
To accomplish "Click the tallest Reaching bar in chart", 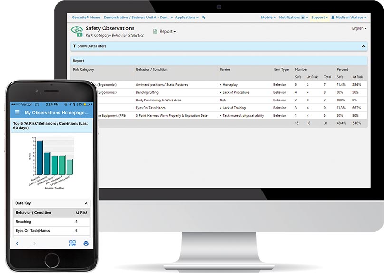I will pos(40,158).
